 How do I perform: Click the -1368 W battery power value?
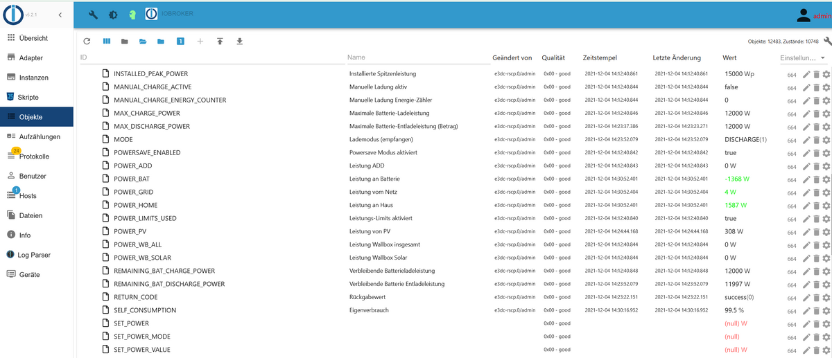[737, 179]
